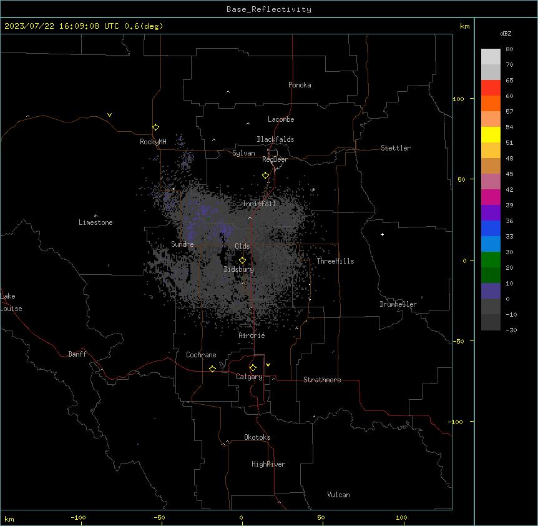This screenshot has width=538, height=526.
Task: Select the green 20-30 dBZ legend color
Action: pos(491,260)
